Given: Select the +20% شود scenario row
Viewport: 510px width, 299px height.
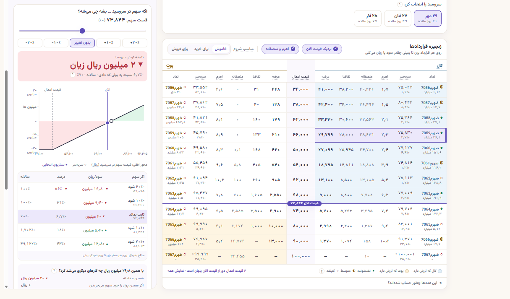Looking at the screenshot, I should pos(83,244).
